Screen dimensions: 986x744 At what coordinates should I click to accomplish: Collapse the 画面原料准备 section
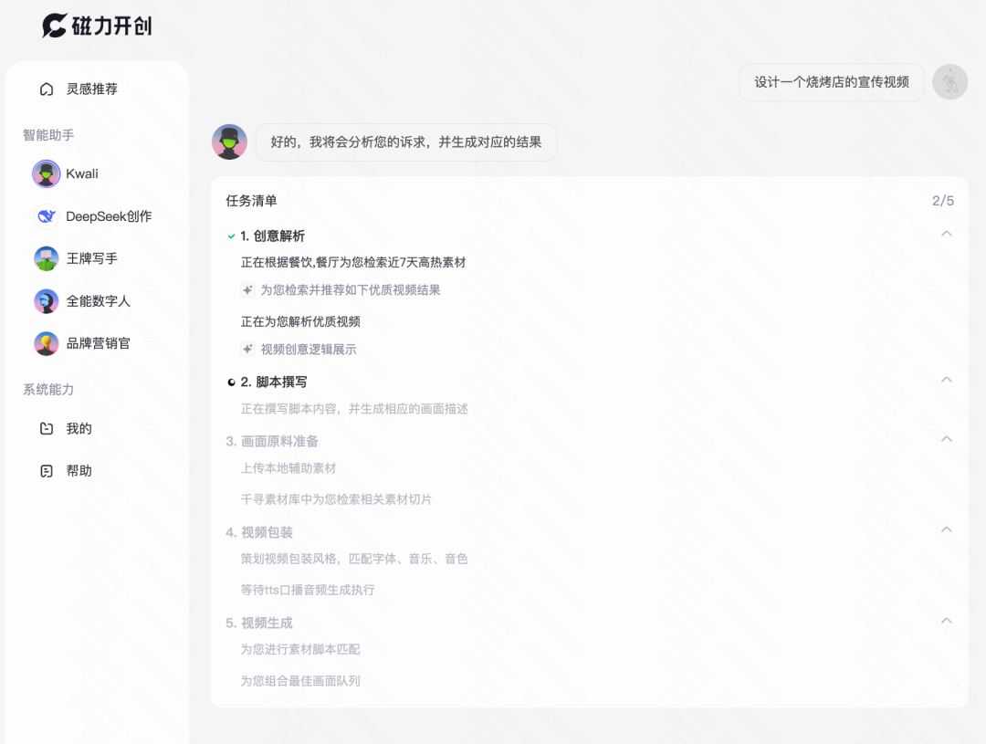click(x=947, y=439)
